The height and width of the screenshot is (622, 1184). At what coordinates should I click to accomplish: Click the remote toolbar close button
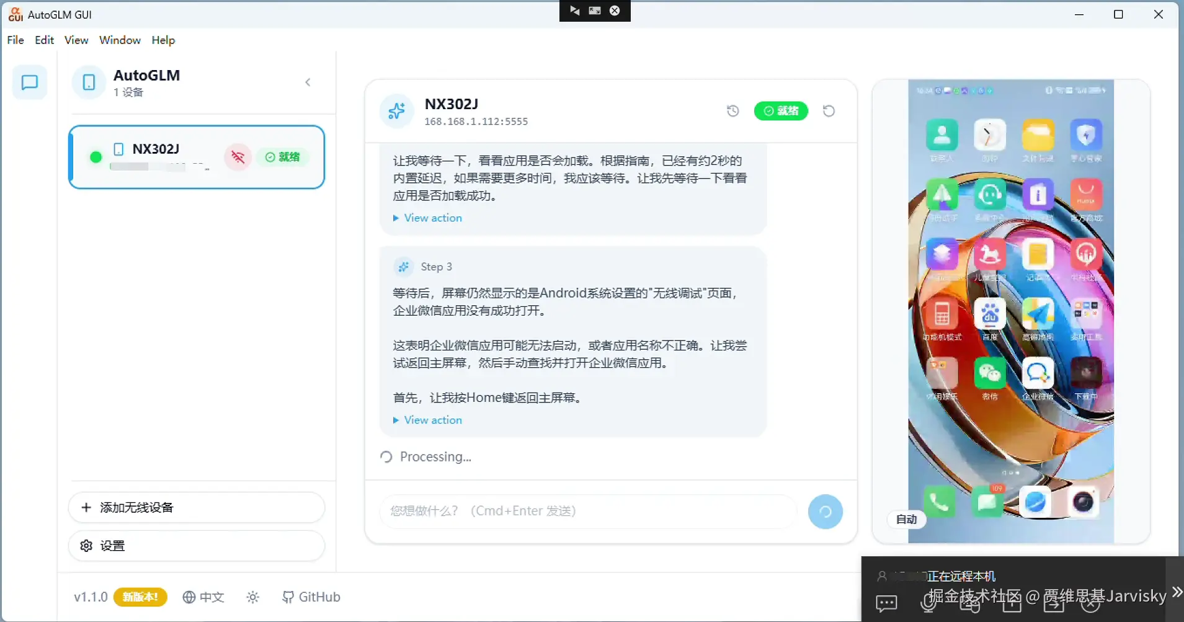(615, 11)
